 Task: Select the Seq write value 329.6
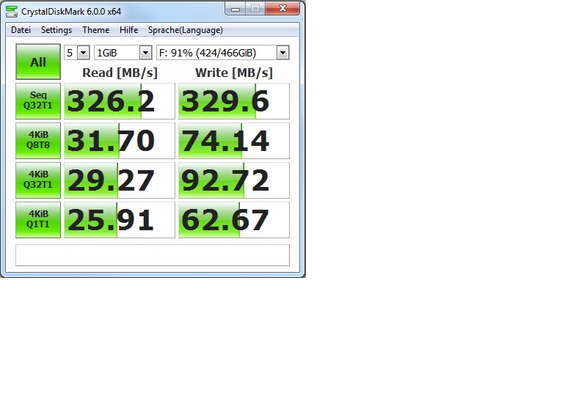tap(234, 101)
